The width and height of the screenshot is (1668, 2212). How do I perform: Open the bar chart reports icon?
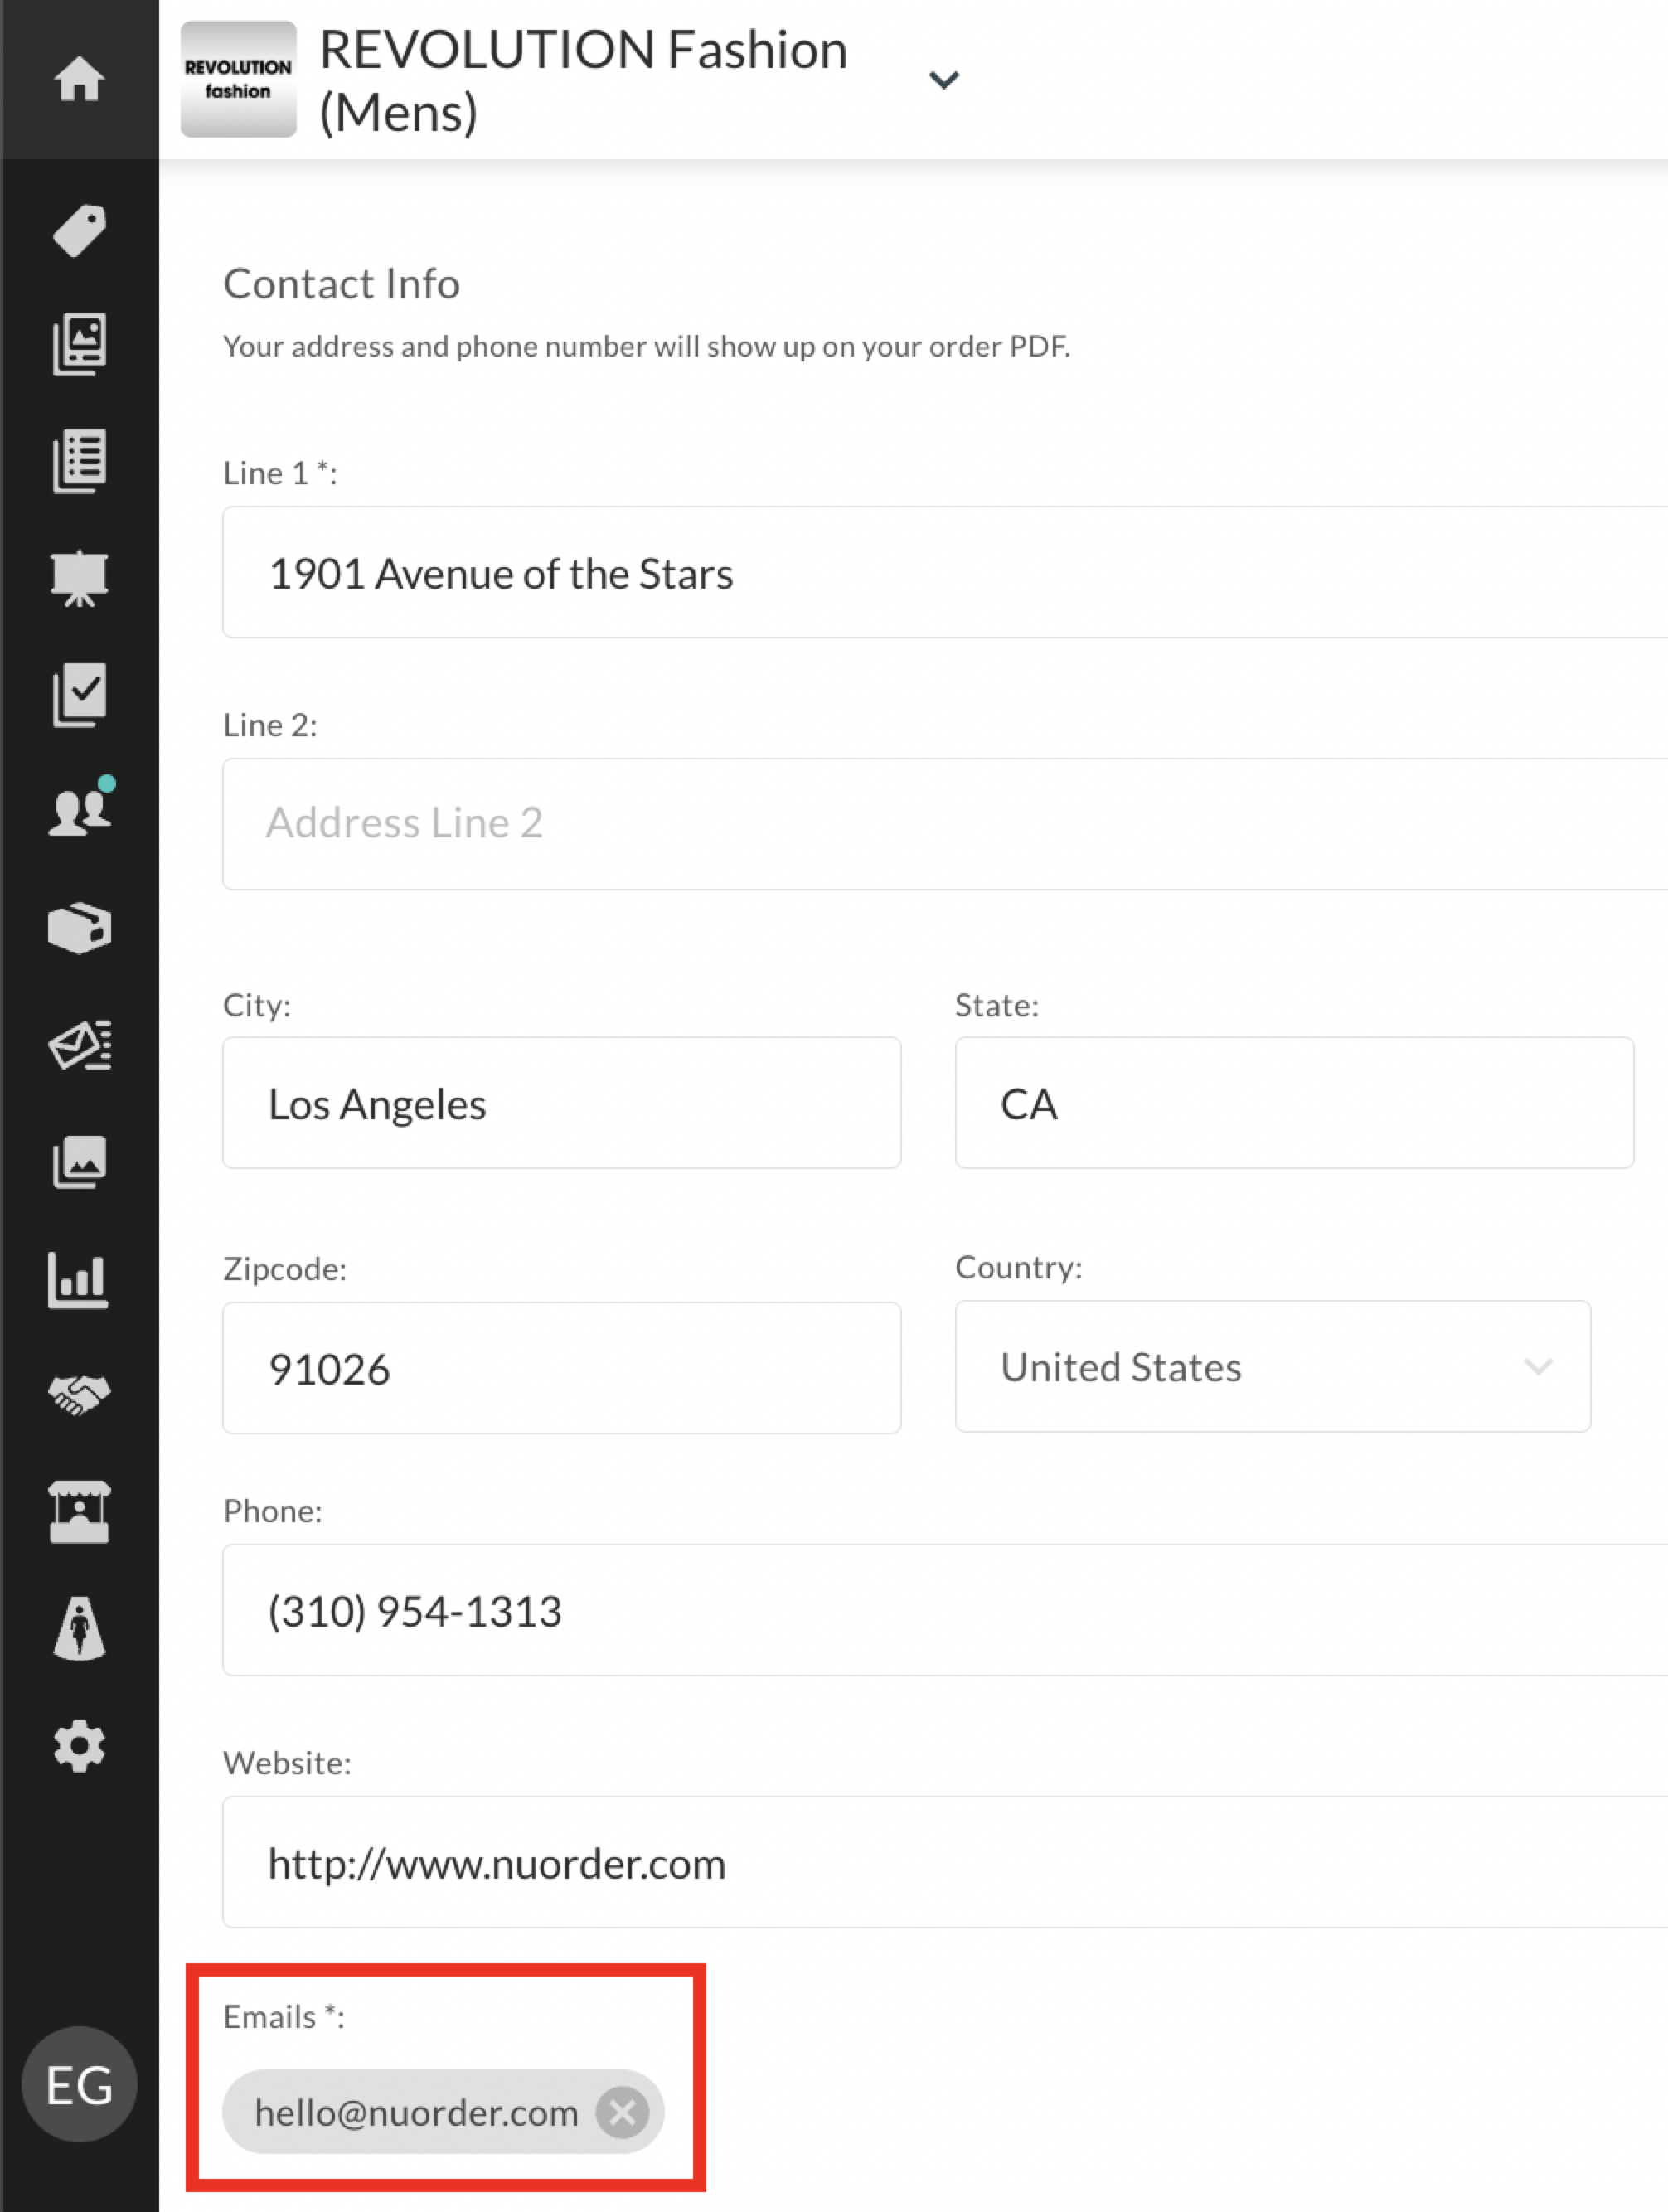78,1279
